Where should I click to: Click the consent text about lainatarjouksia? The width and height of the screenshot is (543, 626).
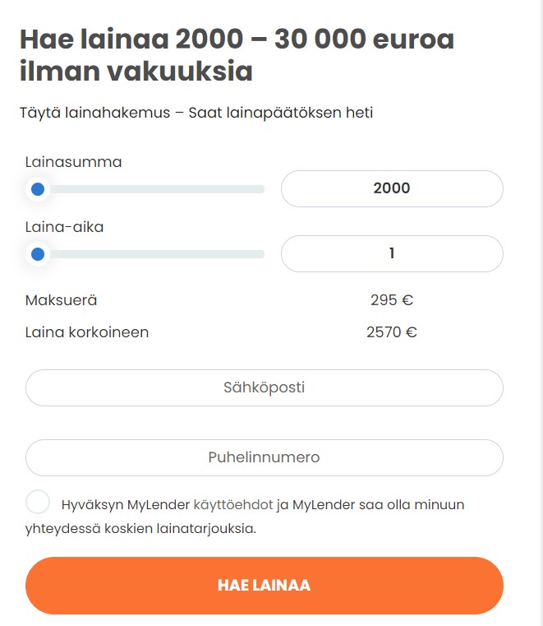[x=245, y=517]
